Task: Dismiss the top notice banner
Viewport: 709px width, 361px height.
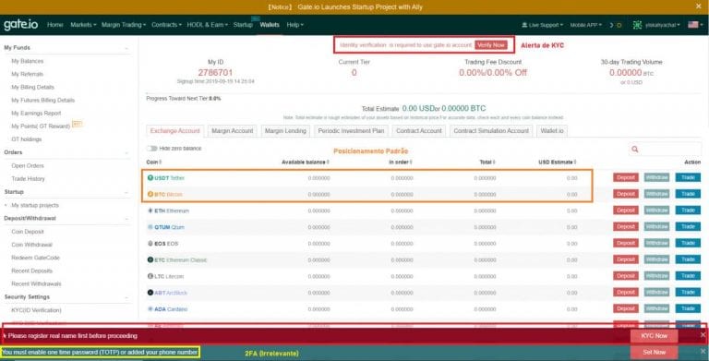Action: tap(699, 6)
